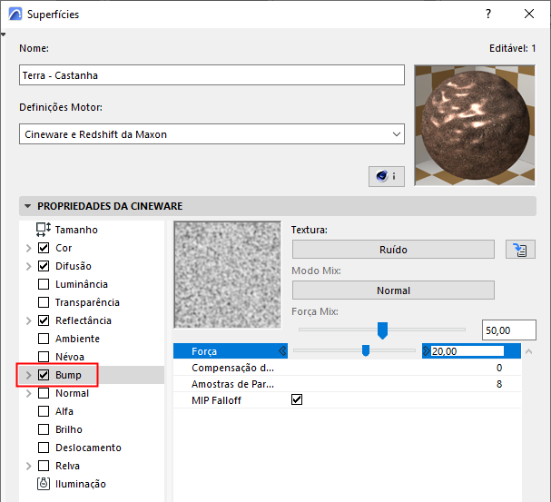
Task: Expand the Normal channel chevron
Action: [x=29, y=393]
